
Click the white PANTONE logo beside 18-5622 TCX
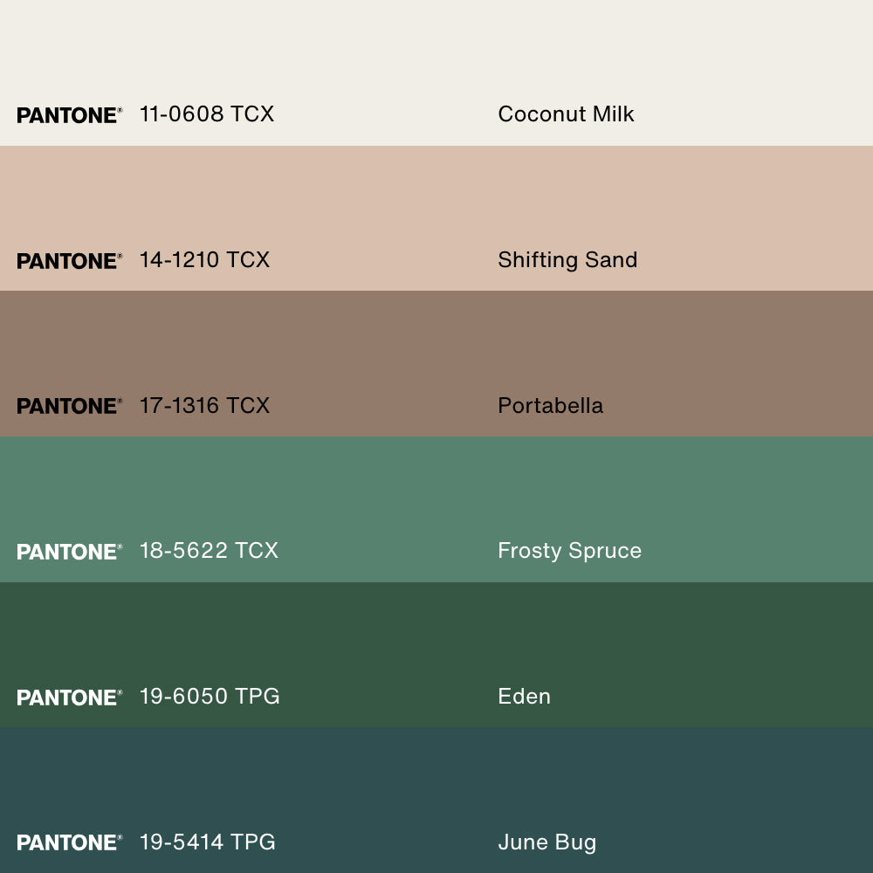(69, 552)
